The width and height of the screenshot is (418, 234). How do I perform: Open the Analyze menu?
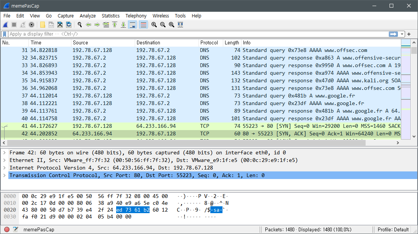coord(88,16)
